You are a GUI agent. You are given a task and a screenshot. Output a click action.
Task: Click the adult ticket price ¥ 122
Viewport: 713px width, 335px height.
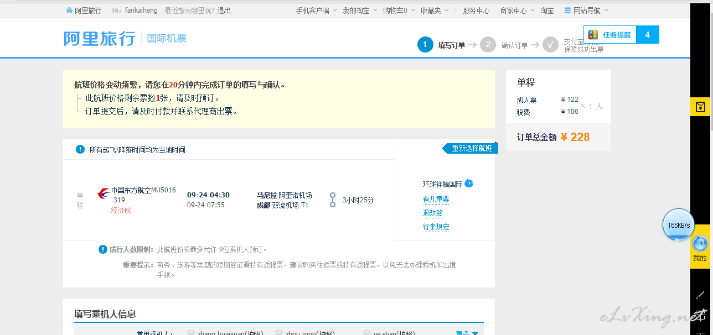(570, 100)
